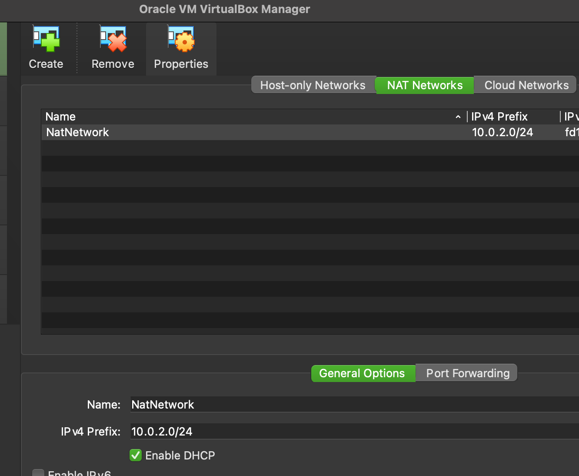Screen dimensions: 579x476
Task: Click the sort chevron on Name column
Action: point(458,117)
